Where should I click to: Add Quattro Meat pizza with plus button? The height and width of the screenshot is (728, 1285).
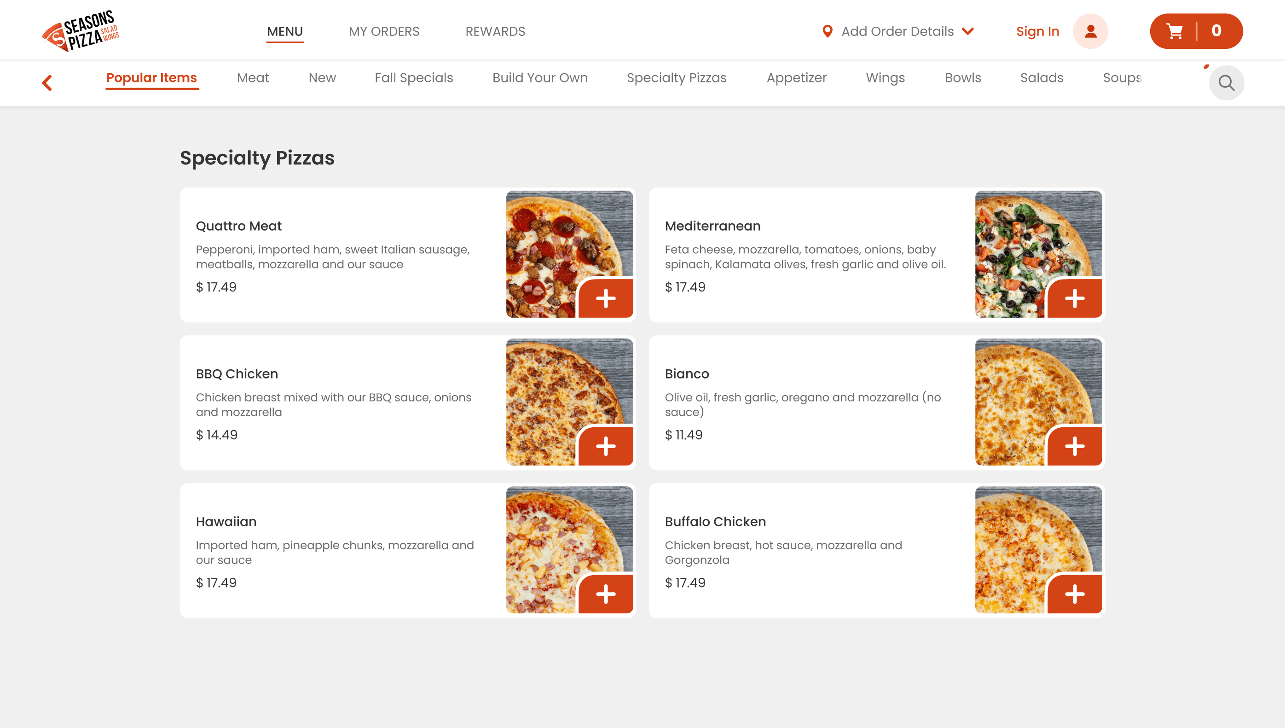tap(606, 298)
